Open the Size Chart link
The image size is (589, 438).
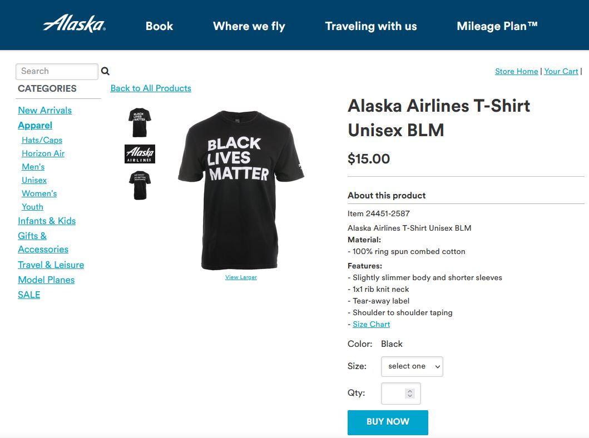(371, 324)
